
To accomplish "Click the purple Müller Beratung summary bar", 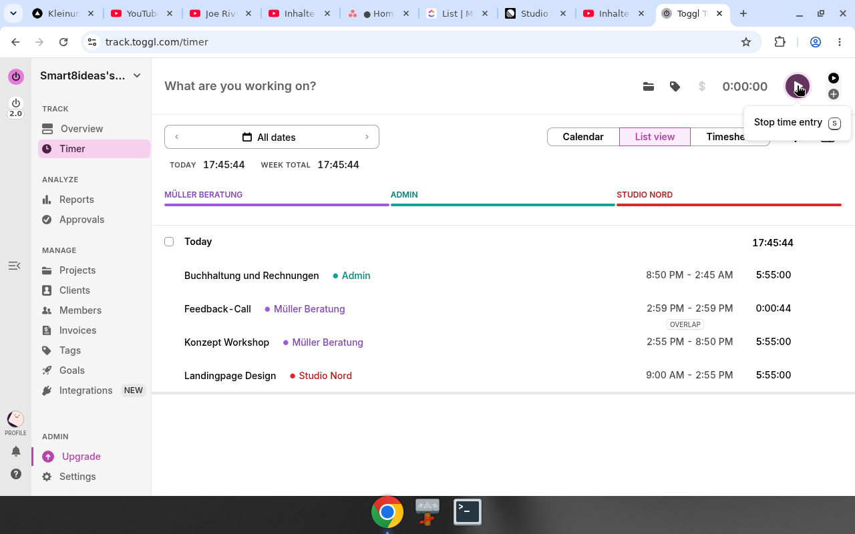I will 277,205.
